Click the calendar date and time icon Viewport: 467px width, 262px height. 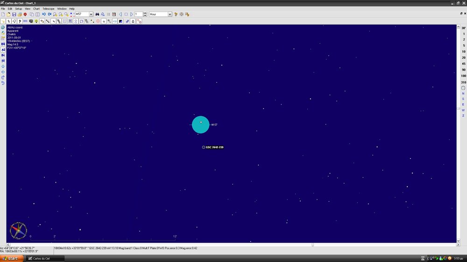[114, 14]
